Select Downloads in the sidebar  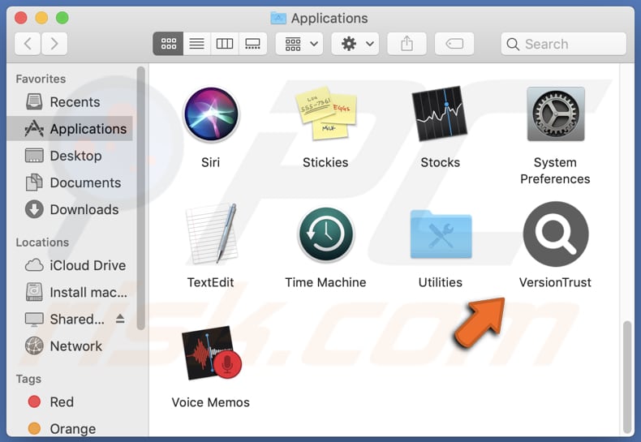click(x=84, y=209)
